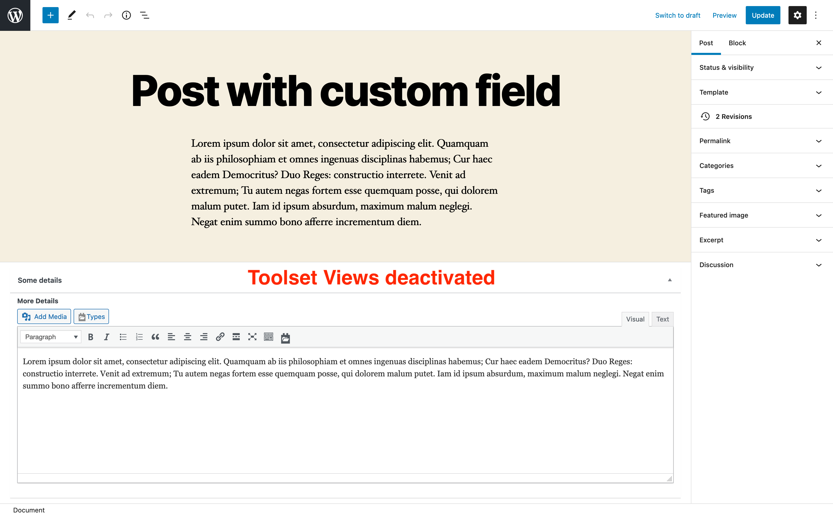Collapse the Some details meta box
The height and width of the screenshot is (516, 833).
point(670,280)
